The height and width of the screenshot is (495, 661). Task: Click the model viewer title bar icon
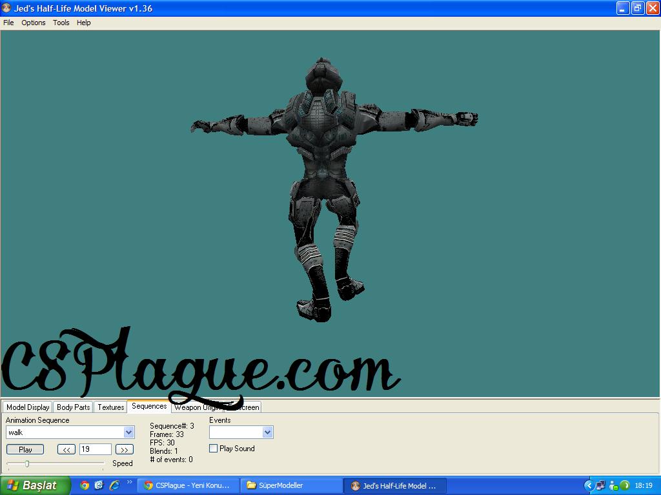click(6, 8)
